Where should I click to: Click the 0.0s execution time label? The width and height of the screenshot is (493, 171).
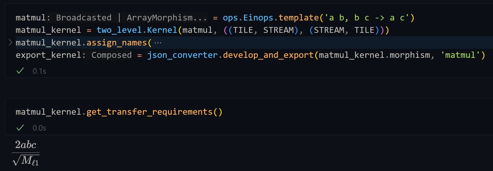pos(39,128)
